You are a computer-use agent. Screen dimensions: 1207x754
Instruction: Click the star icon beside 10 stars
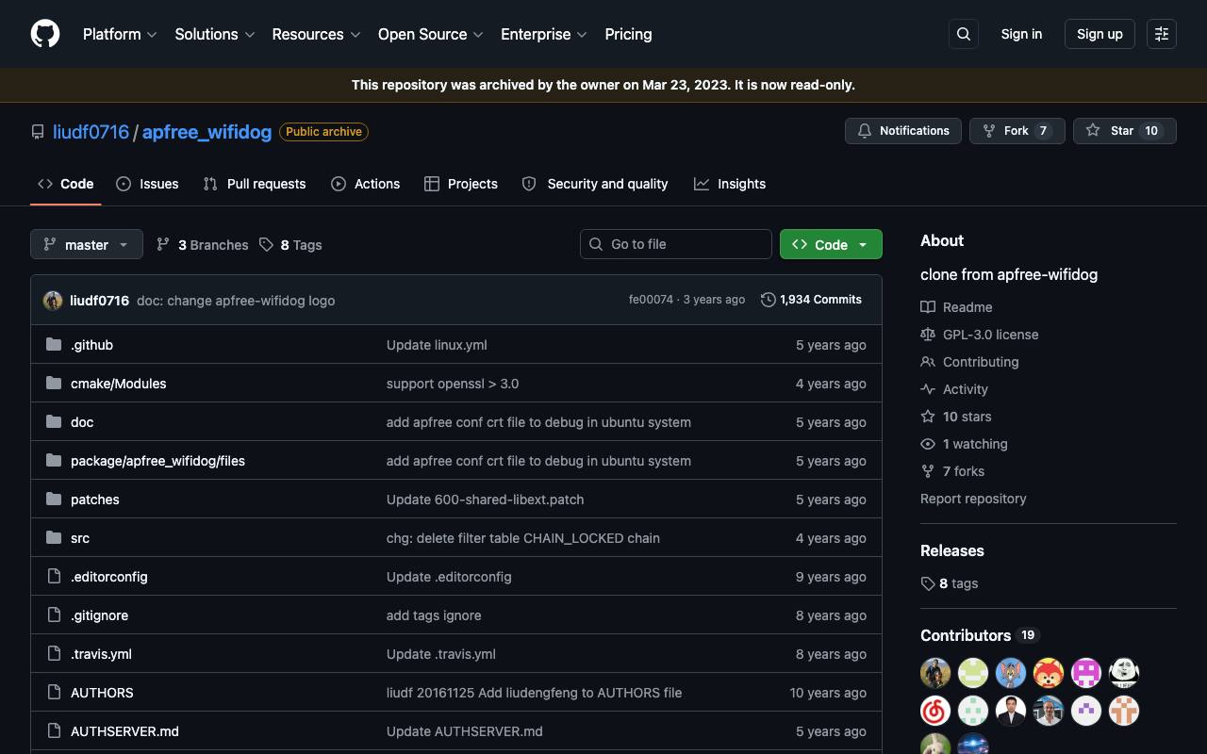point(928,417)
